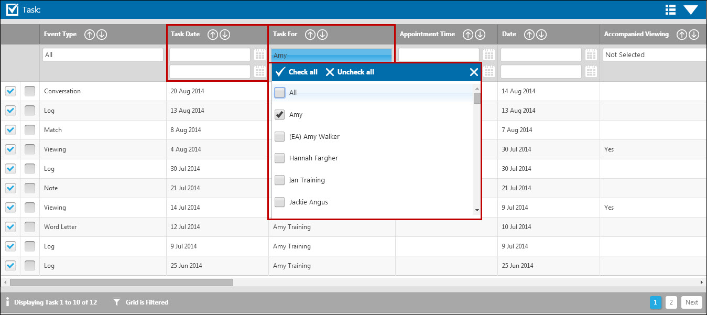
Task: Click in Task Date end filter field
Action: [x=210, y=72]
